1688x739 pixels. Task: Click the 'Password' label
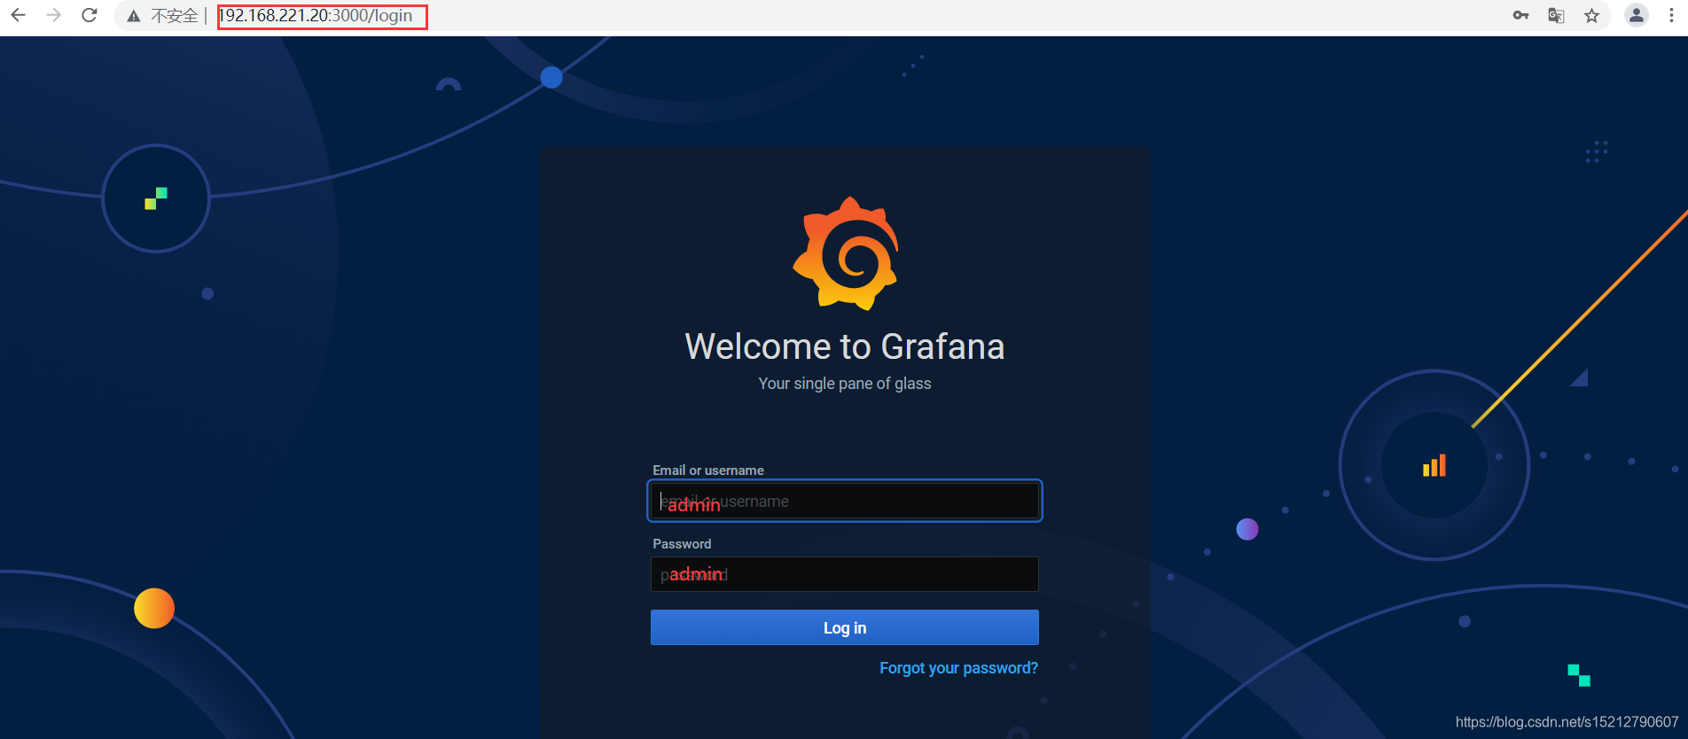click(682, 544)
